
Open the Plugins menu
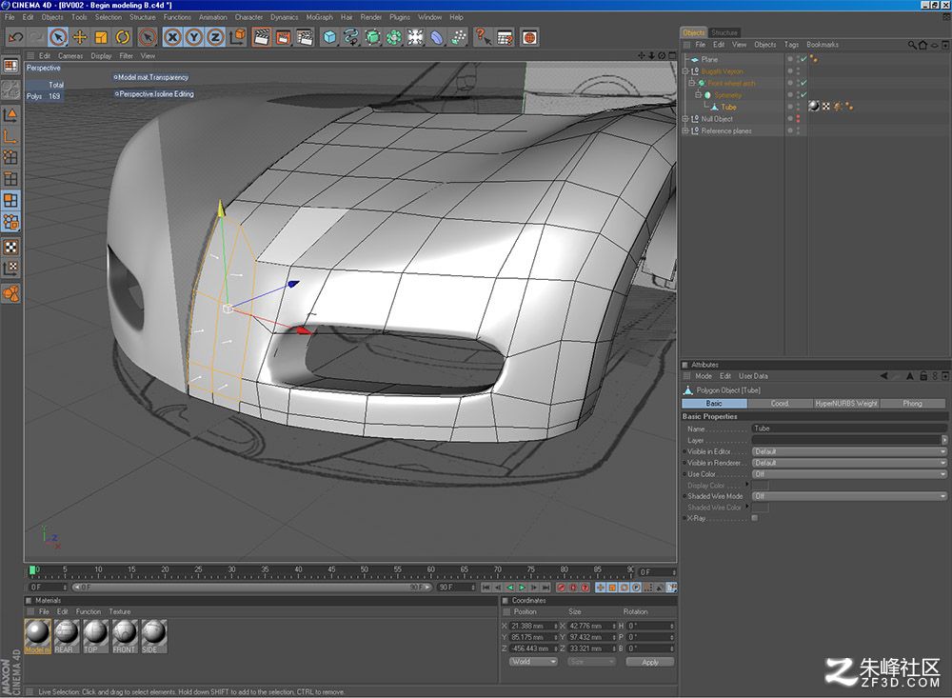point(400,17)
